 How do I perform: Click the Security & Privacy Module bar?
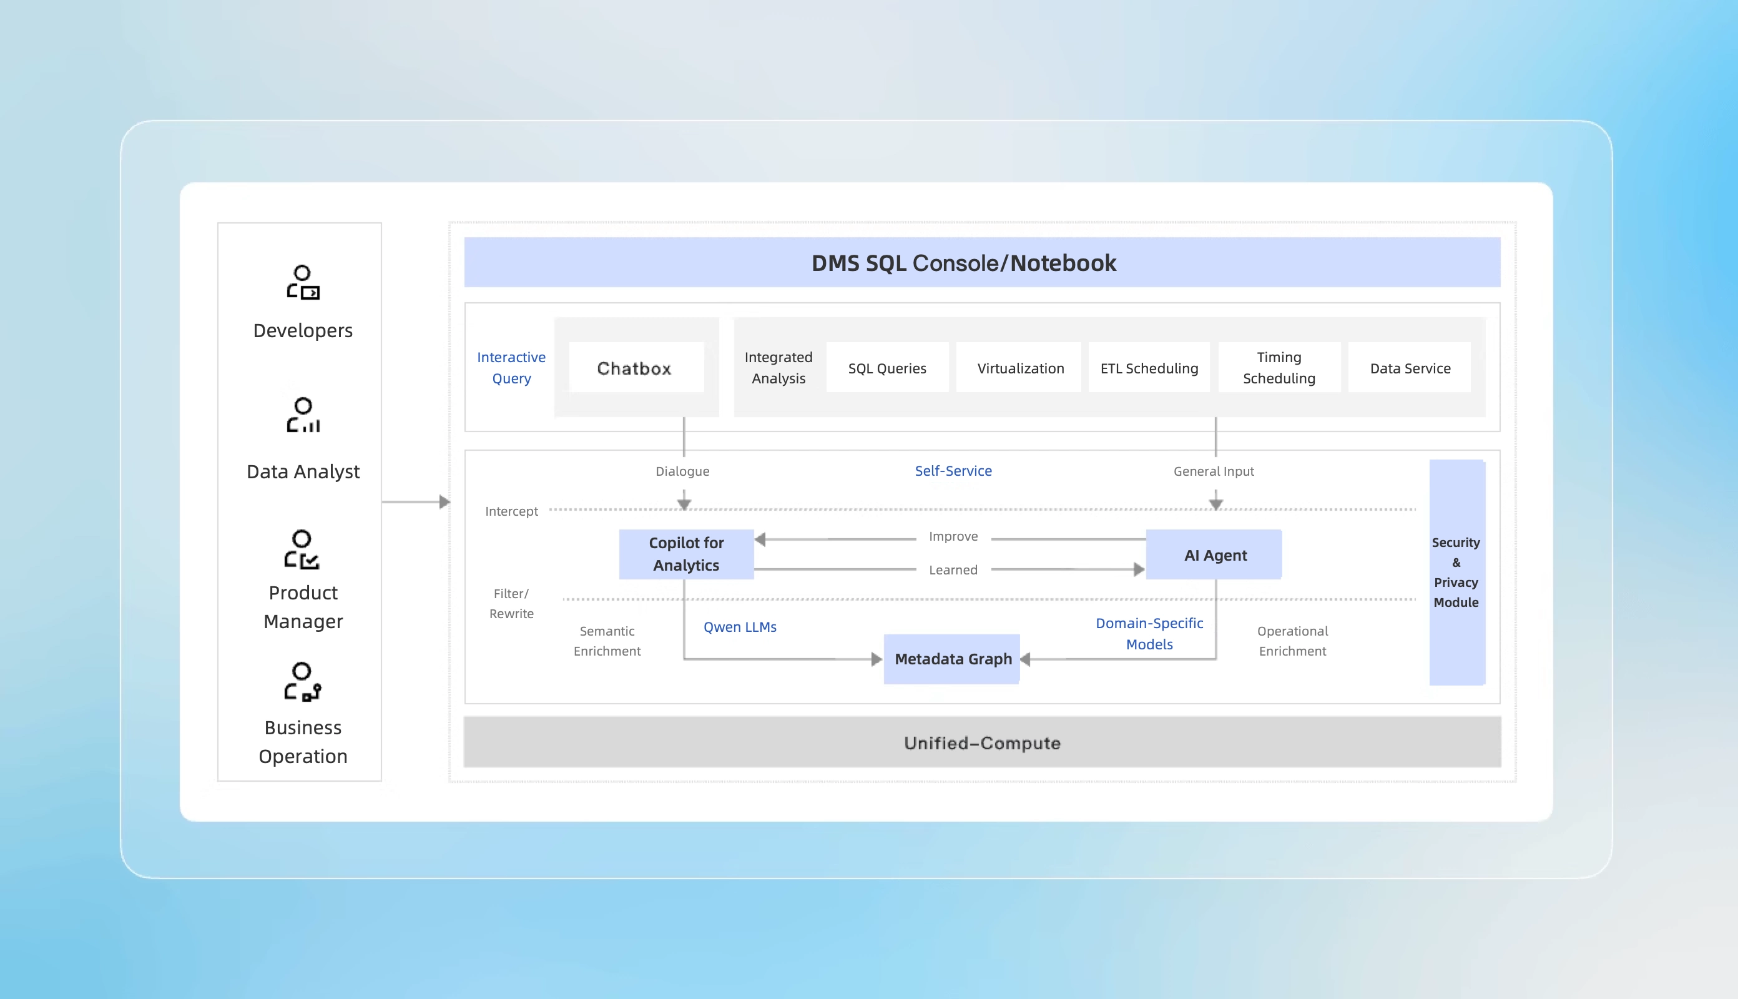click(1456, 571)
